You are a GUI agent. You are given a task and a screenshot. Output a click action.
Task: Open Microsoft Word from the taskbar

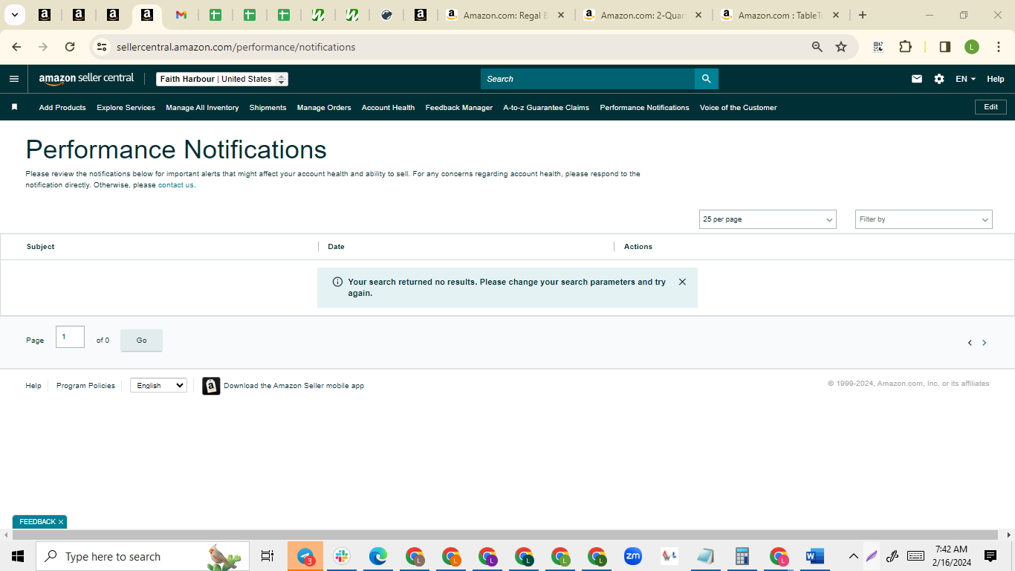(815, 556)
